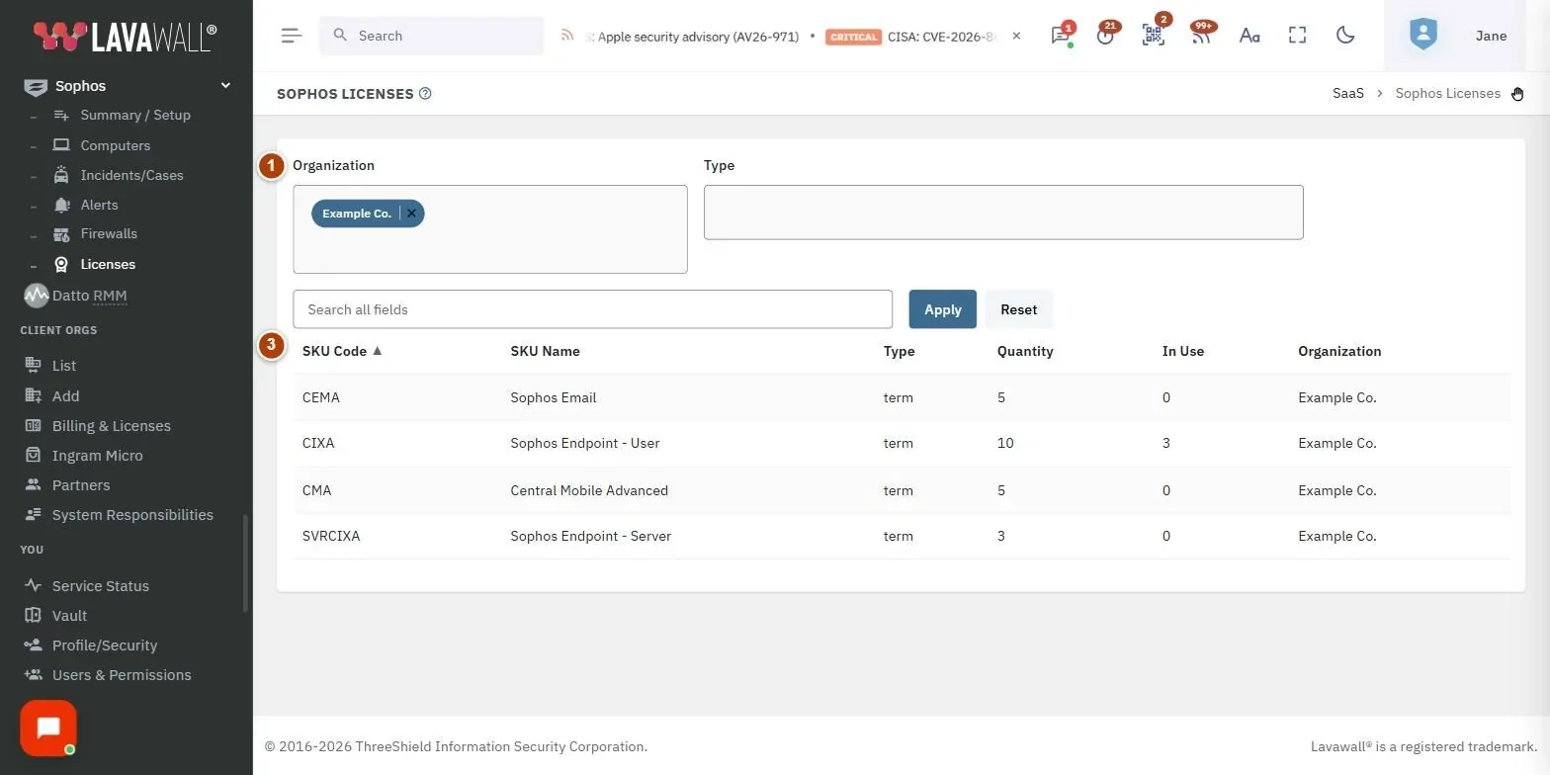The width and height of the screenshot is (1550, 775).
Task: Sort by Quantity column
Action: pos(1025,351)
